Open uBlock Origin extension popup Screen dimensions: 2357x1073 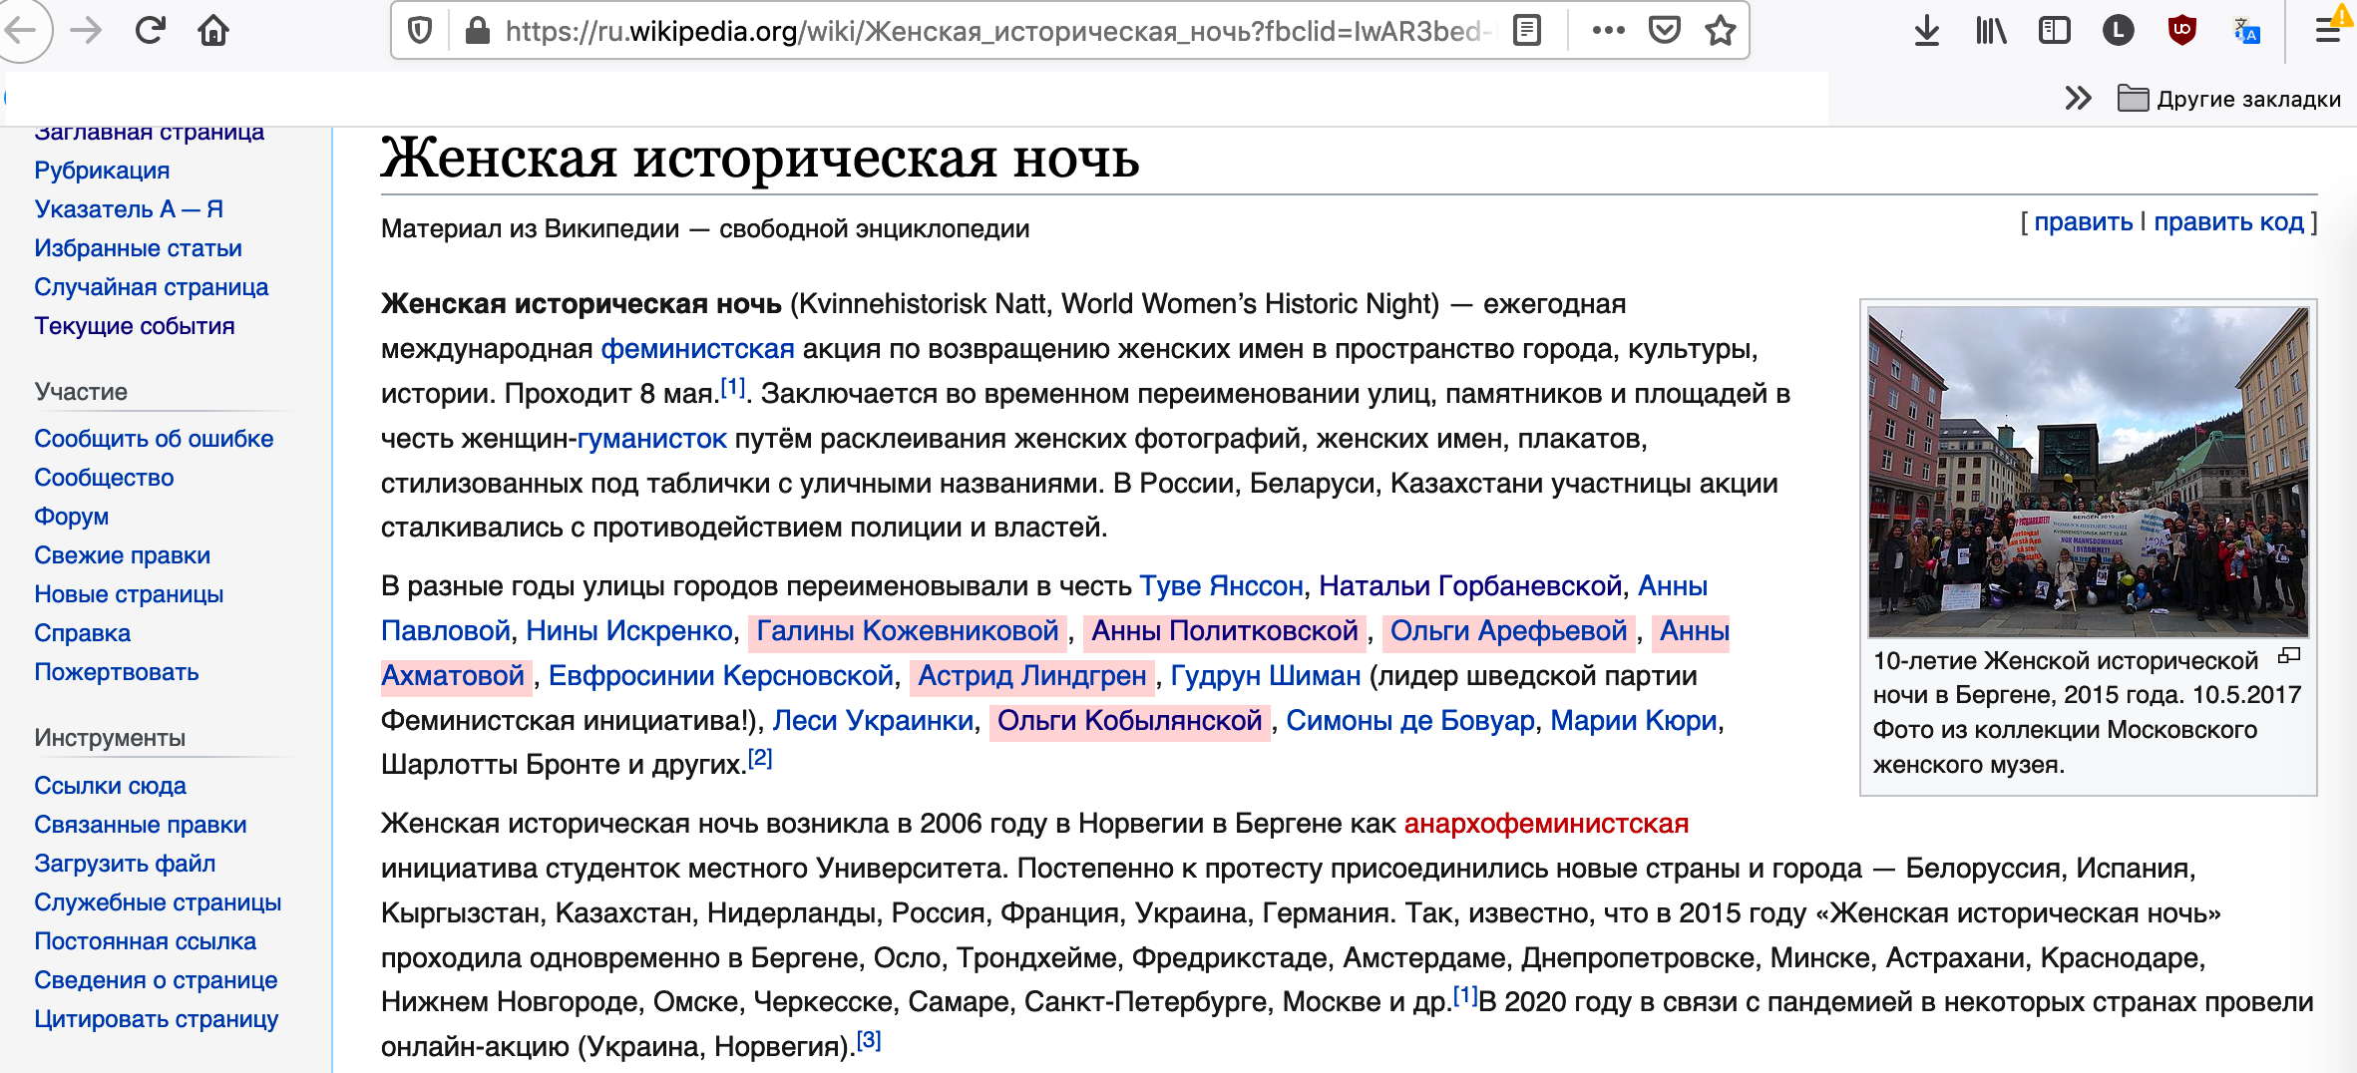[x=2182, y=31]
